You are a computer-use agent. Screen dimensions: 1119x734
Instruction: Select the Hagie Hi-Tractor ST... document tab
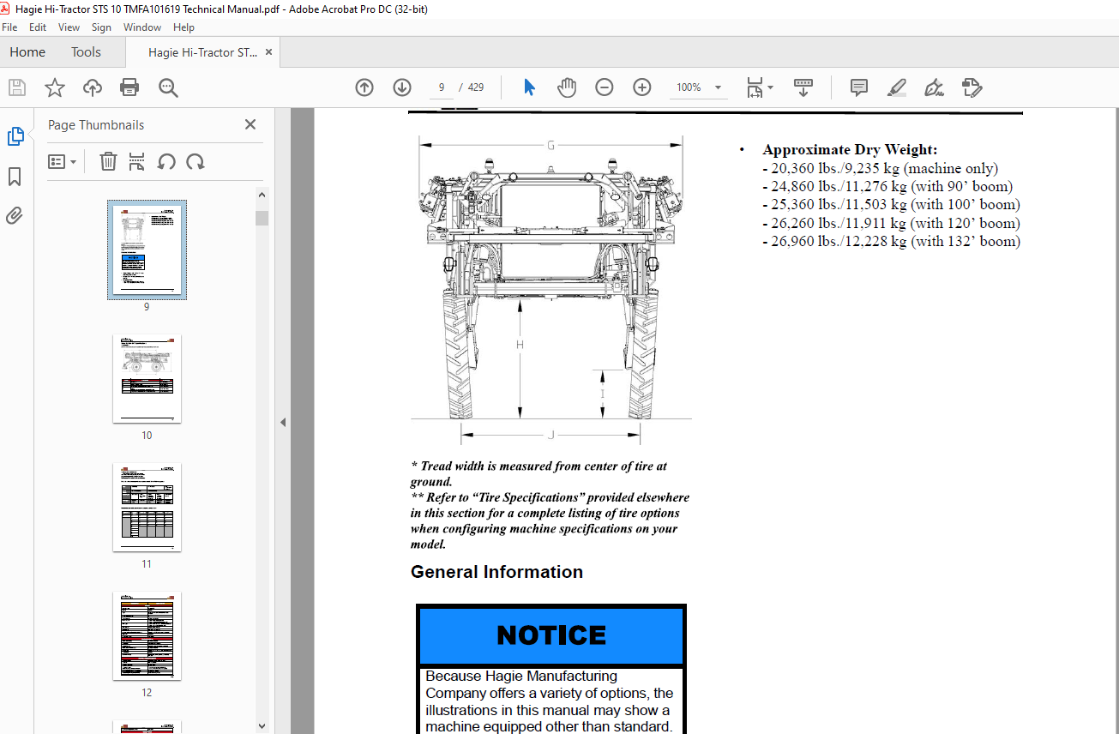coord(202,52)
